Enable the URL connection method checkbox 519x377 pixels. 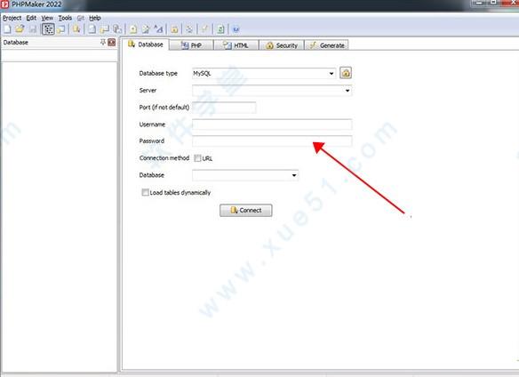pyautogui.click(x=197, y=158)
